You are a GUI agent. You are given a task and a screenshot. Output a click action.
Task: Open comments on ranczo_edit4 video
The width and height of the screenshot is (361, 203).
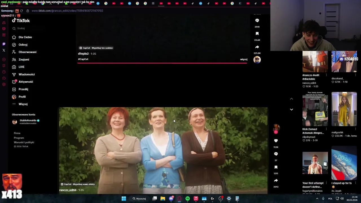tap(276, 154)
